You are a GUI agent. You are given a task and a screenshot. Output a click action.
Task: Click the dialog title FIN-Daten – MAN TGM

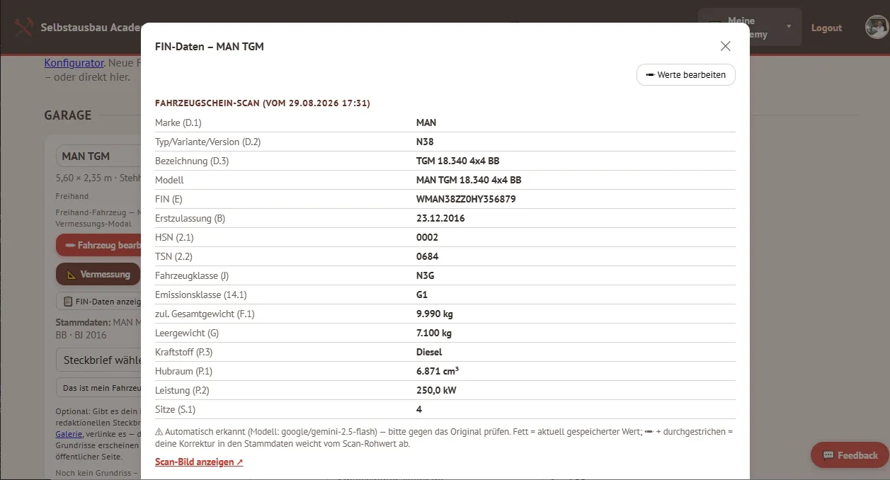point(210,47)
